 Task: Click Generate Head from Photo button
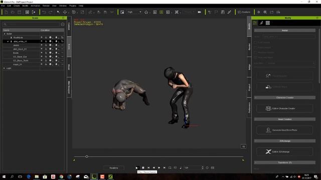(284, 130)
